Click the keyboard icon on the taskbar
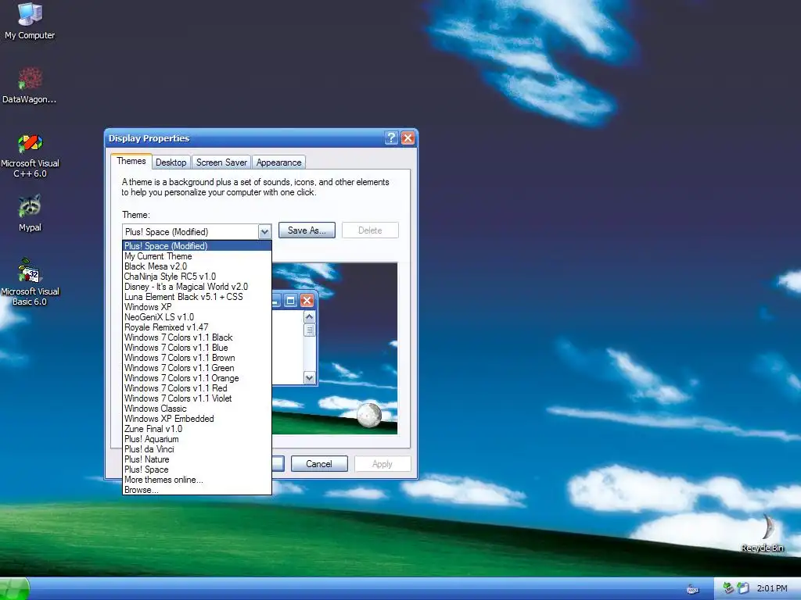This screenshot has width=801, height=600. point(692,589)
